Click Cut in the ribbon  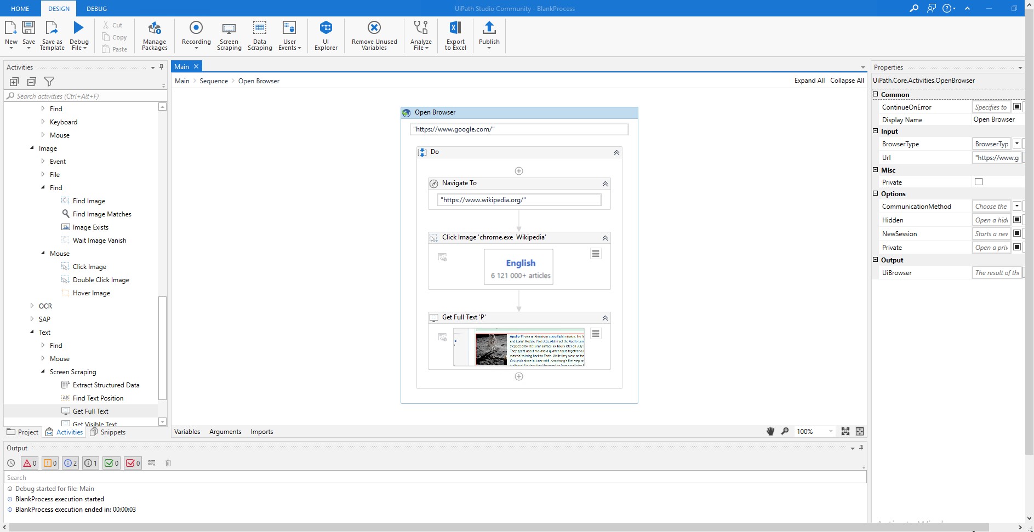[x=113, y=25]
